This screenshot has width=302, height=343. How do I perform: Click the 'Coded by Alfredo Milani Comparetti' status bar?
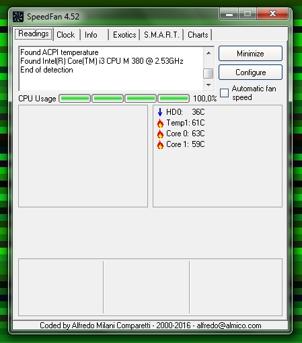pos(151,326)
